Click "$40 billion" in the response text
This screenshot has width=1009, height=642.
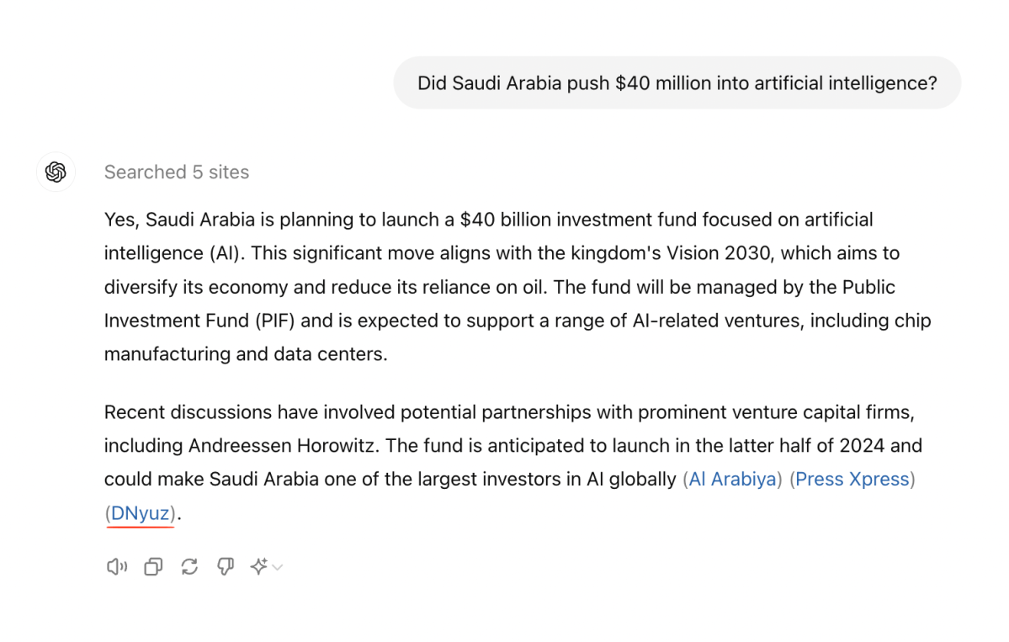coord(512,220)
